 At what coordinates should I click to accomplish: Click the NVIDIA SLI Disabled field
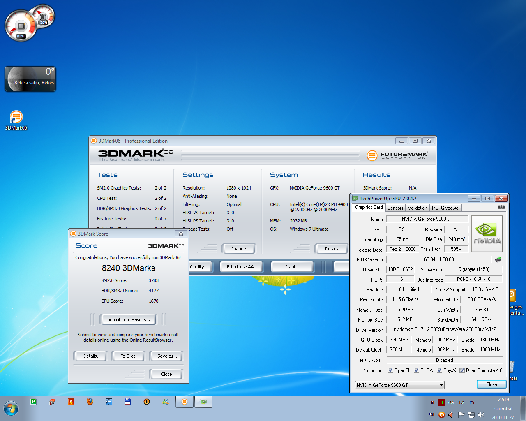pos(445,360)
